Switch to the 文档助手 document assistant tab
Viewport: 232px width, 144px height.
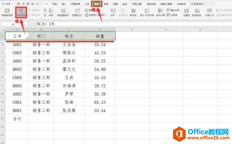181,4
